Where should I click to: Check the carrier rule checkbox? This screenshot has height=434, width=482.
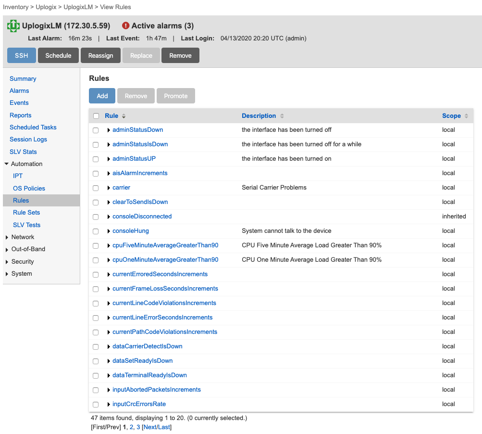coord(96,188)
